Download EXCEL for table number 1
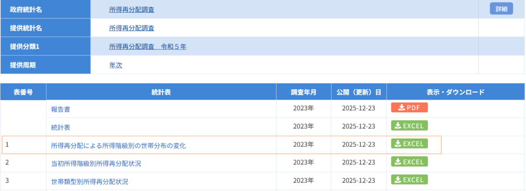526x191 pixels. [x=409, y=144]
